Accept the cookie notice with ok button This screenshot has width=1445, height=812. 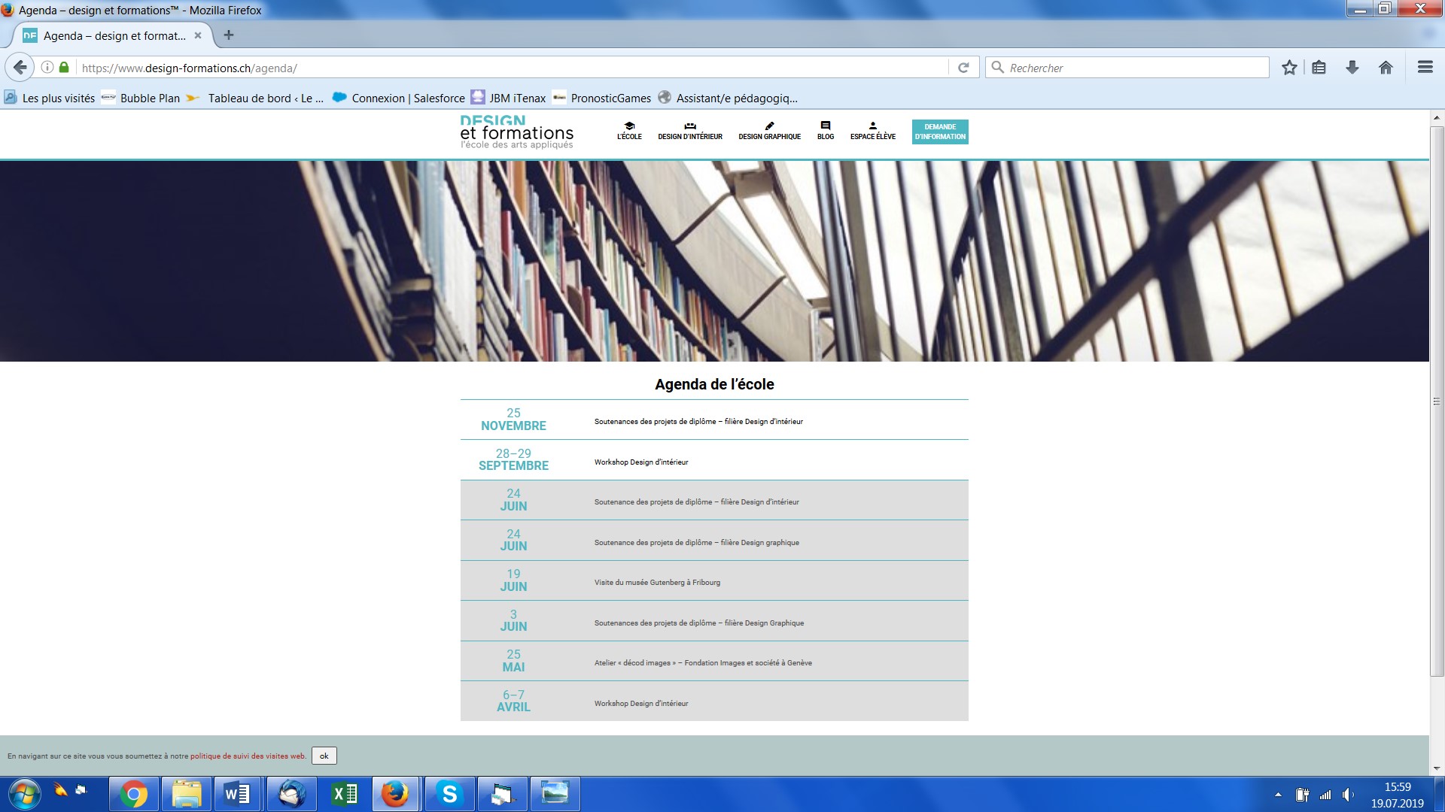[324, 756]
